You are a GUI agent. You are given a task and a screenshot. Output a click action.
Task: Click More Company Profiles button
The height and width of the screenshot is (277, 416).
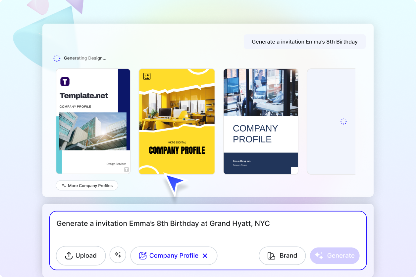click(x=87, y=185)
